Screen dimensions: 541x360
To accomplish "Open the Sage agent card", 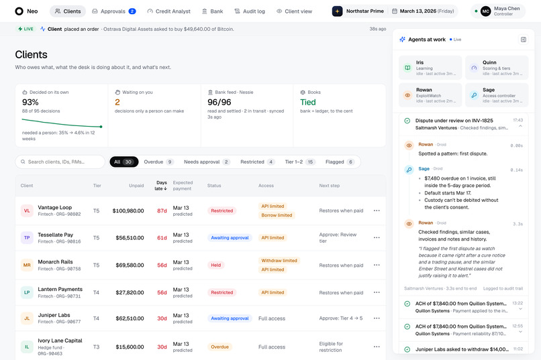I will [497, 95].
